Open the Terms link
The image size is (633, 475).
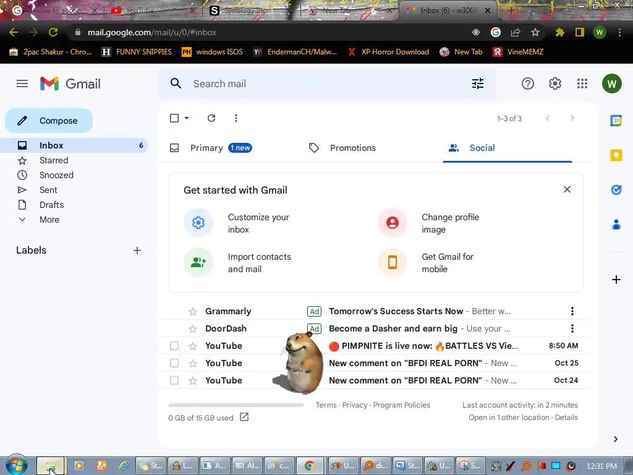tap(326, 405)
